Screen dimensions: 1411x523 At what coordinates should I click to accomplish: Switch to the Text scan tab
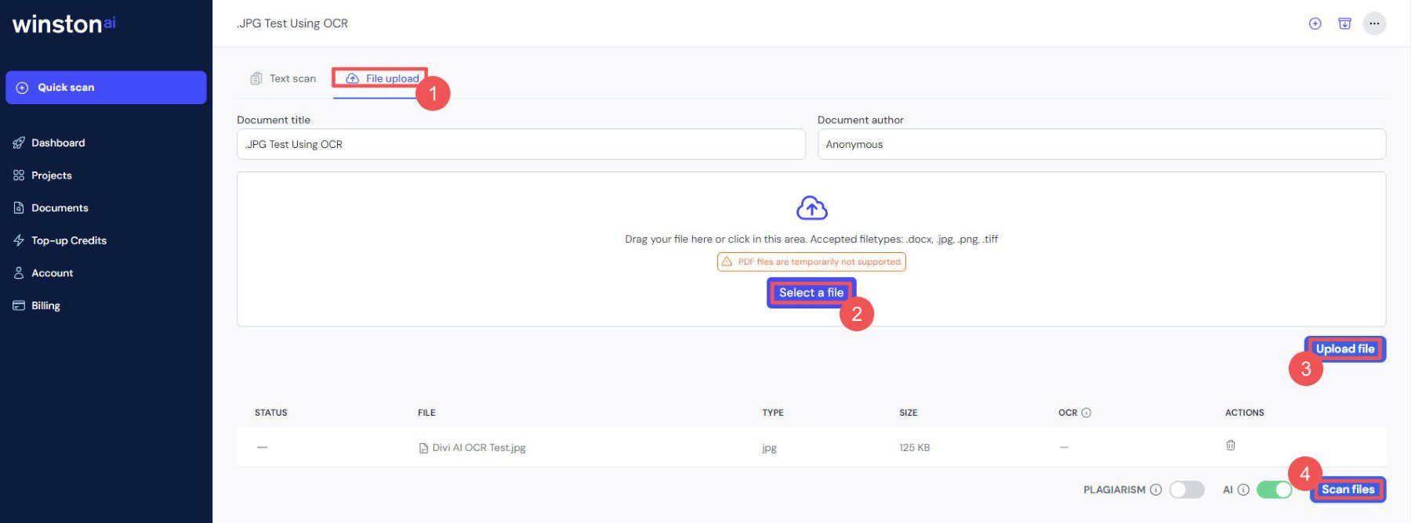283,78
